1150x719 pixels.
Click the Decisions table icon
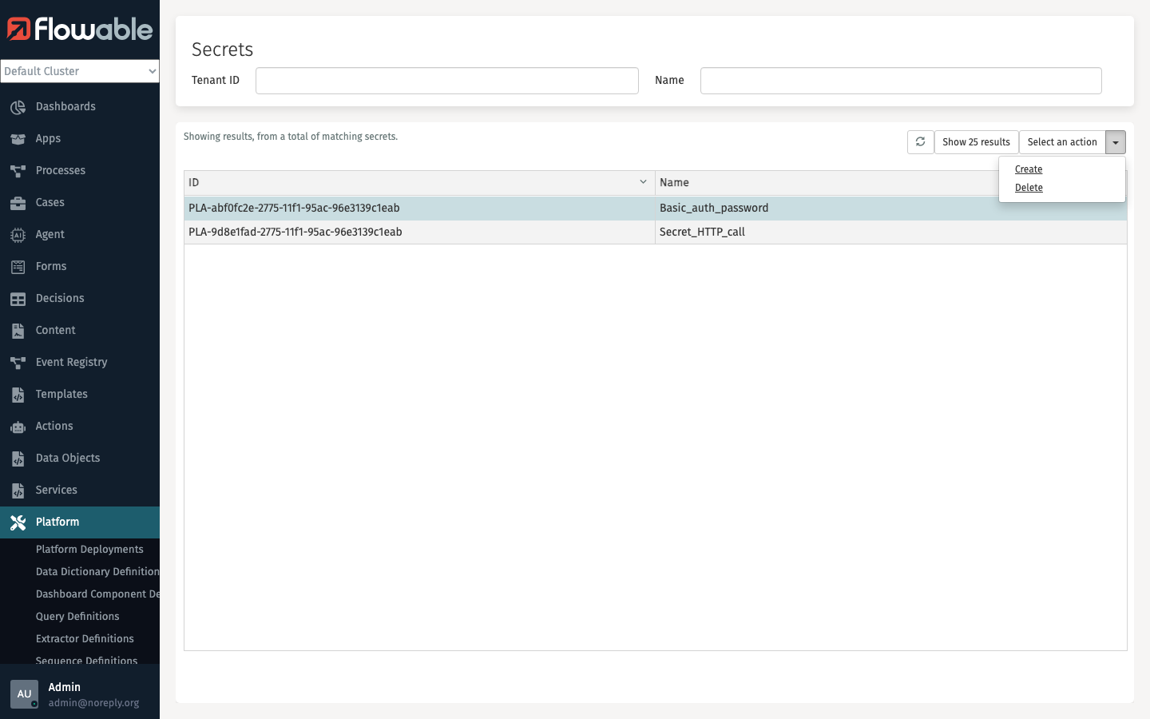click(x=18, y=299)
